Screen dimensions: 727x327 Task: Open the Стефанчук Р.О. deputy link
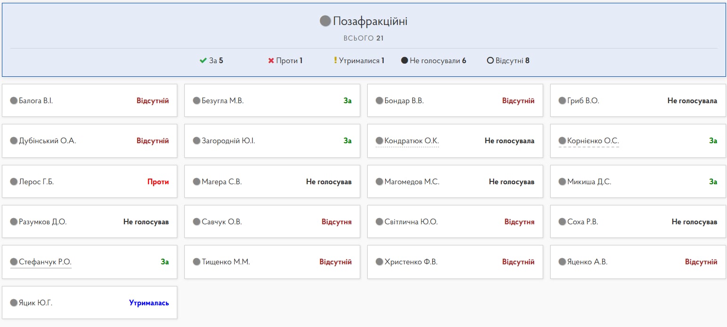(x=45, y=262)
